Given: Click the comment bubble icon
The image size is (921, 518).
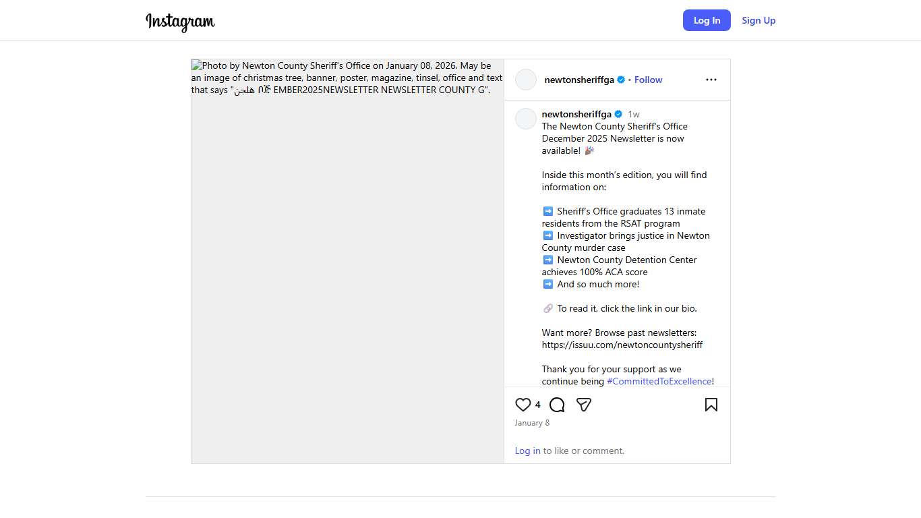Looking at the screenshot, I should (557, 405).
